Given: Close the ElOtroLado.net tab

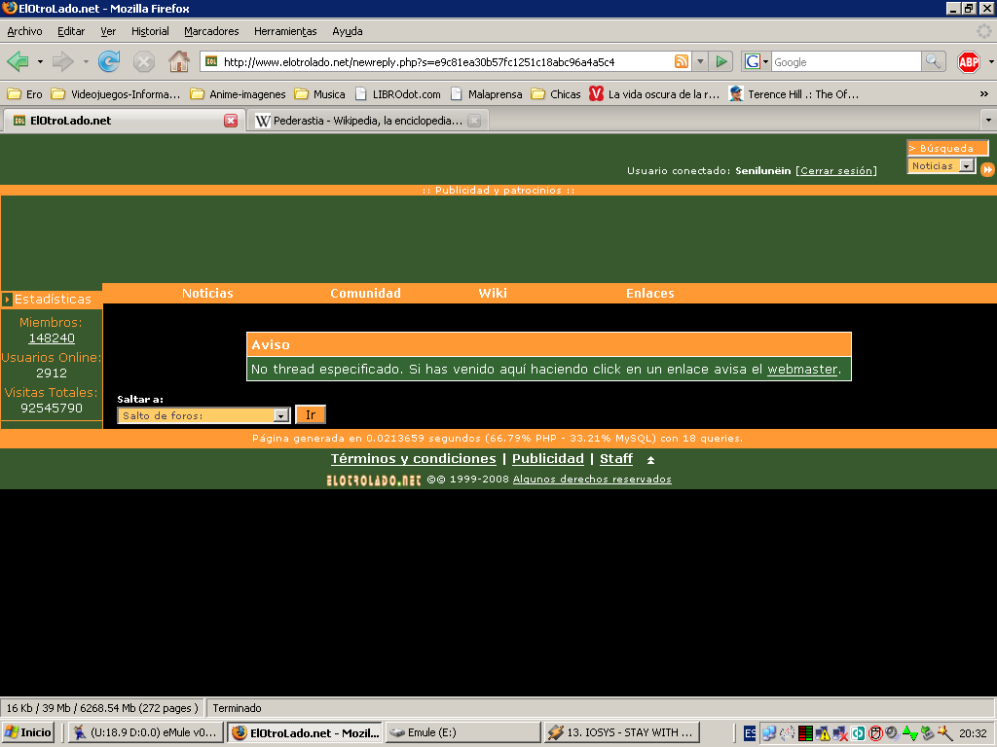Looking at the screenshot, I should [230, 121].
